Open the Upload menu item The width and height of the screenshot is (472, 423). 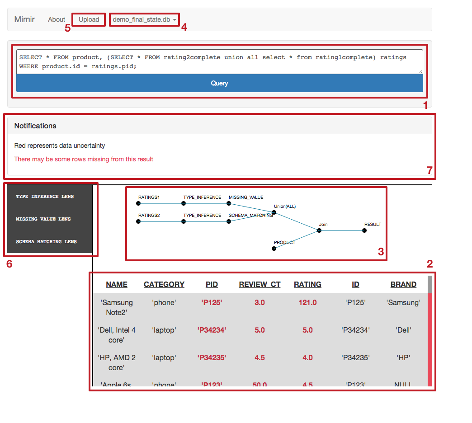pyautogui.click(x=89, y=19)
